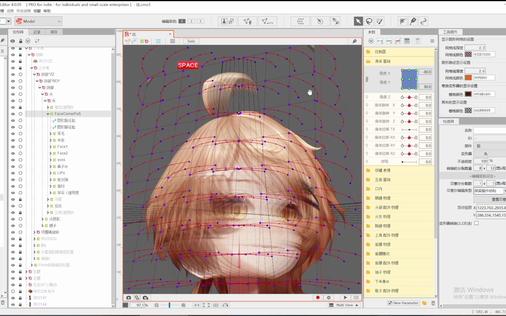This screenshot has width=506, height=316.
Task: Click the AUTO mesh generator icon
Action: click(x=268, y=21)
